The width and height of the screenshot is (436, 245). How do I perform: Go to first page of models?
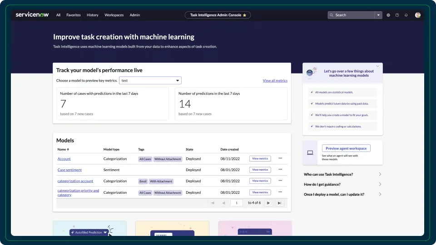click(x=213, y=203)
